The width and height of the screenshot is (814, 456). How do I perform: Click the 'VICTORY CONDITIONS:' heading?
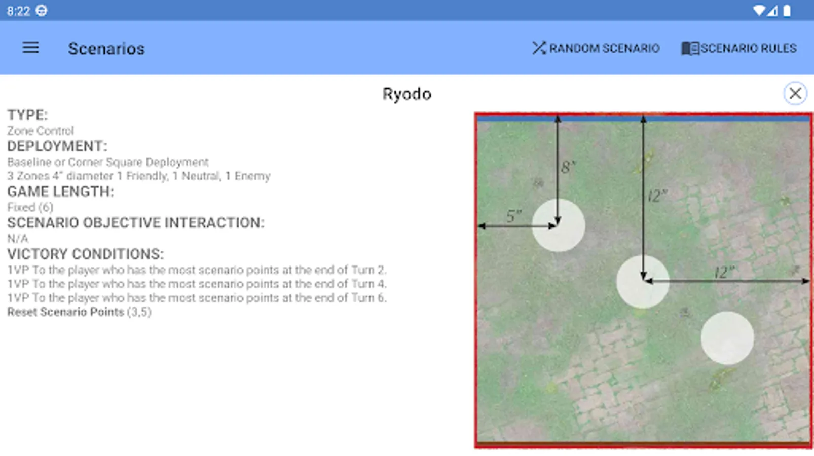click(x=86, y=254)
